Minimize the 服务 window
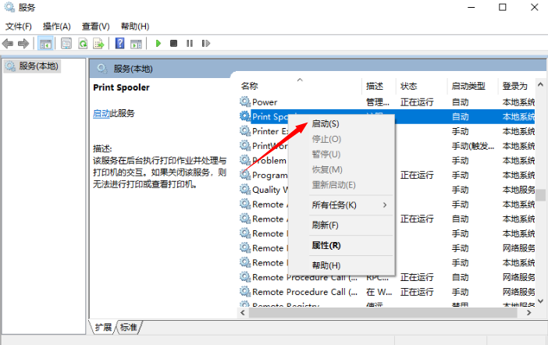 (x=471, y=7)
